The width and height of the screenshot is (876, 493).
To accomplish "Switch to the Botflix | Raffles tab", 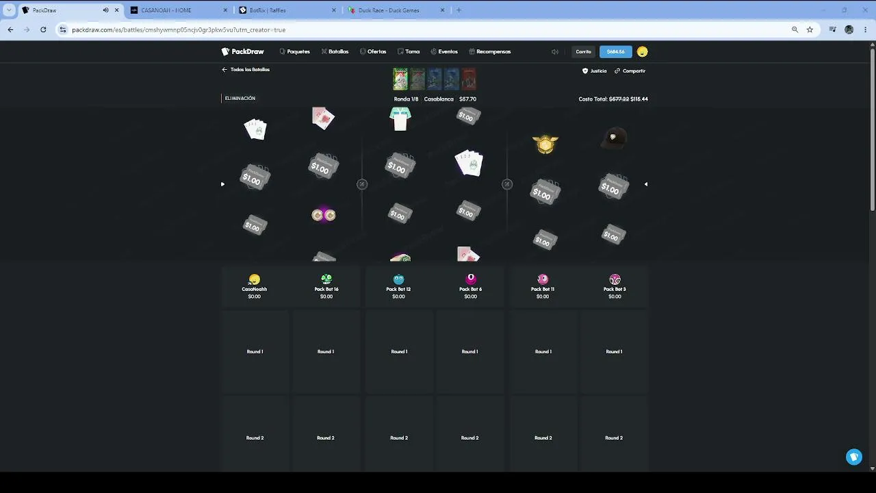I will (x=287, y=10).
